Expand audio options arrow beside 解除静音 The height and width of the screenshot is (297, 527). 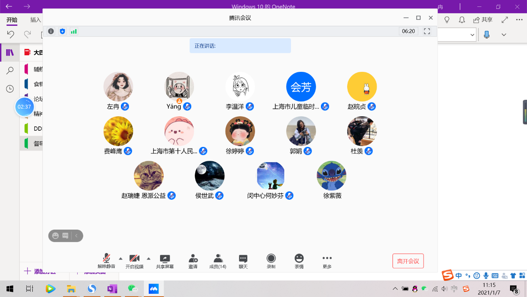pos(120,259)
